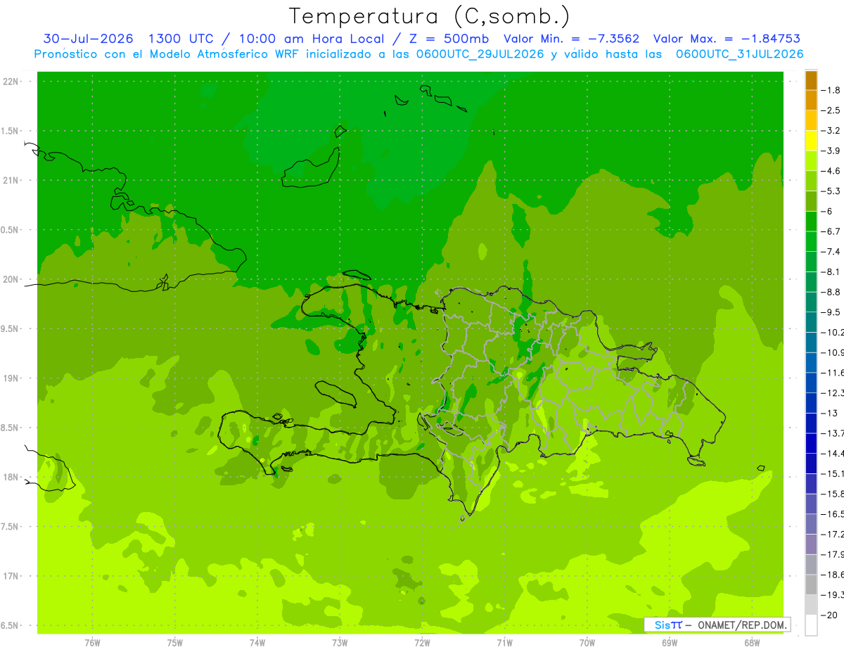The width and height of the screenshot is (844, 652).
Task: Click the "69W" longitude label
Action: click(x=670, y=642)
